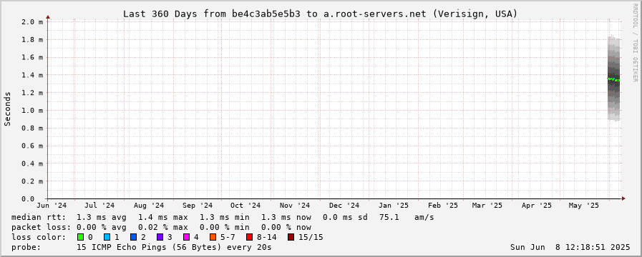Image resolution: width=642 pixels, height=257 pixels.
Task: Click the Jun '24 x-axis label
Action: [52, 206]
